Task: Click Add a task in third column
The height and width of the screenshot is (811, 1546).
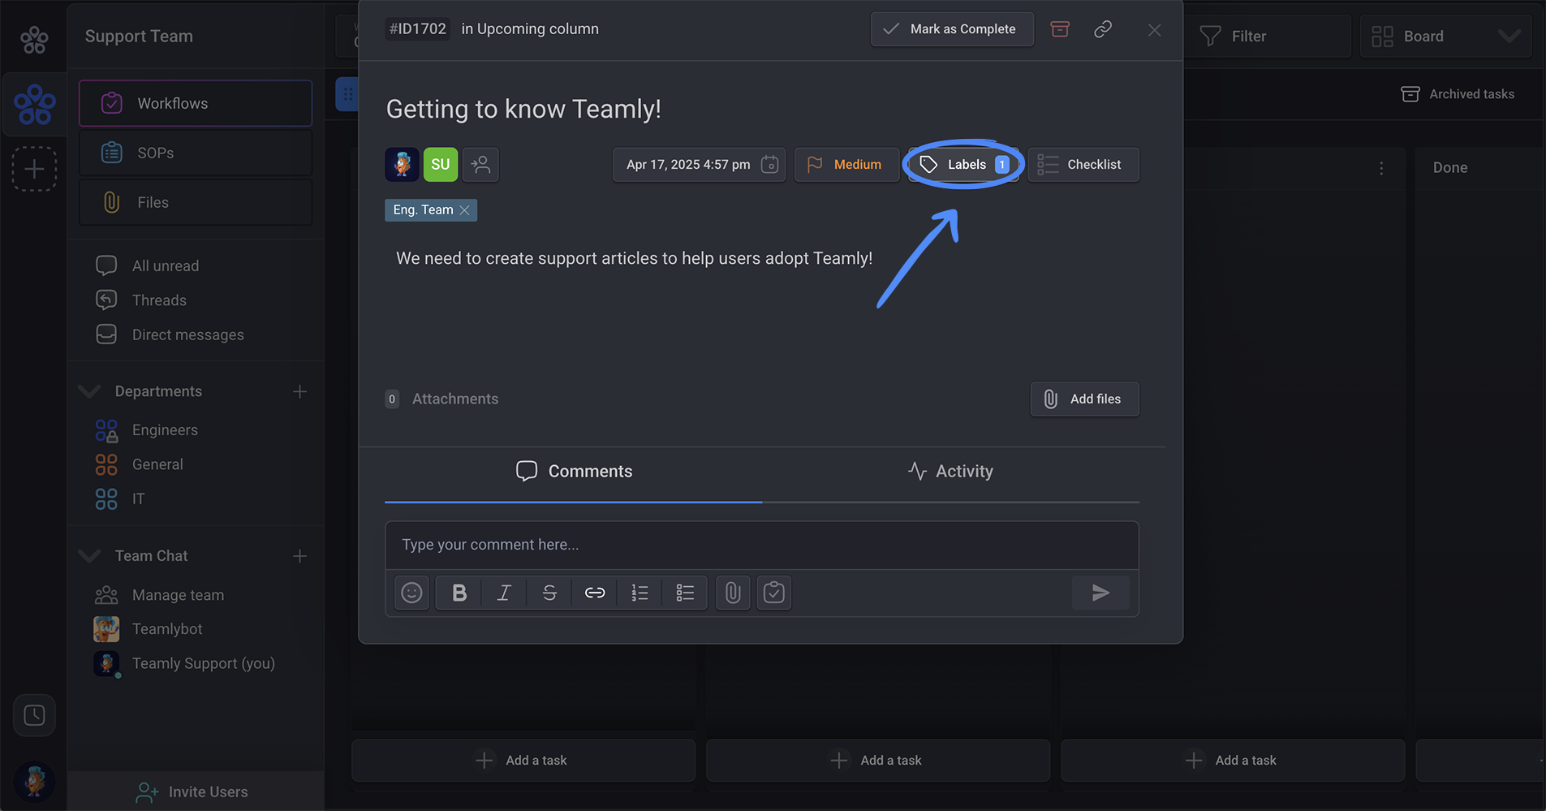Action: [1232, 761]
